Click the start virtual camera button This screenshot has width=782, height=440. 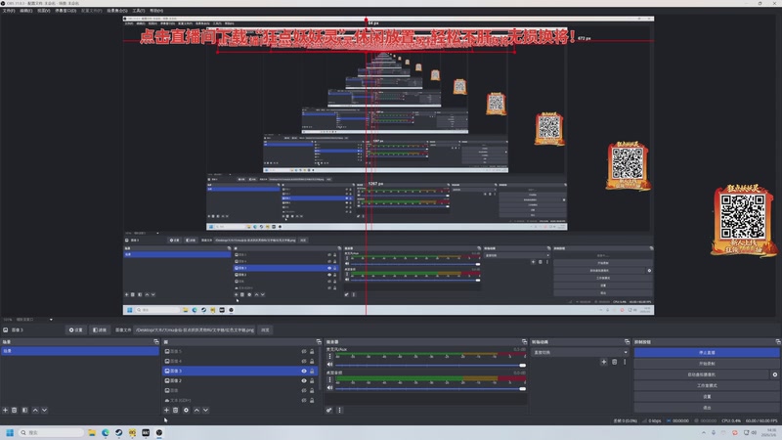pos(702,374)
